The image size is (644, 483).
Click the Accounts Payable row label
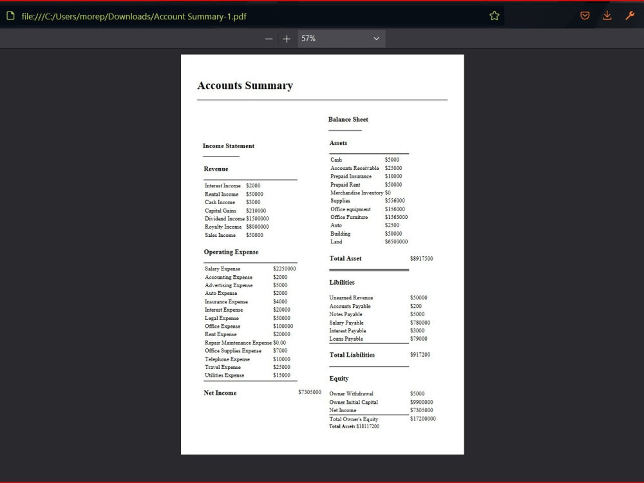[350, 307]
